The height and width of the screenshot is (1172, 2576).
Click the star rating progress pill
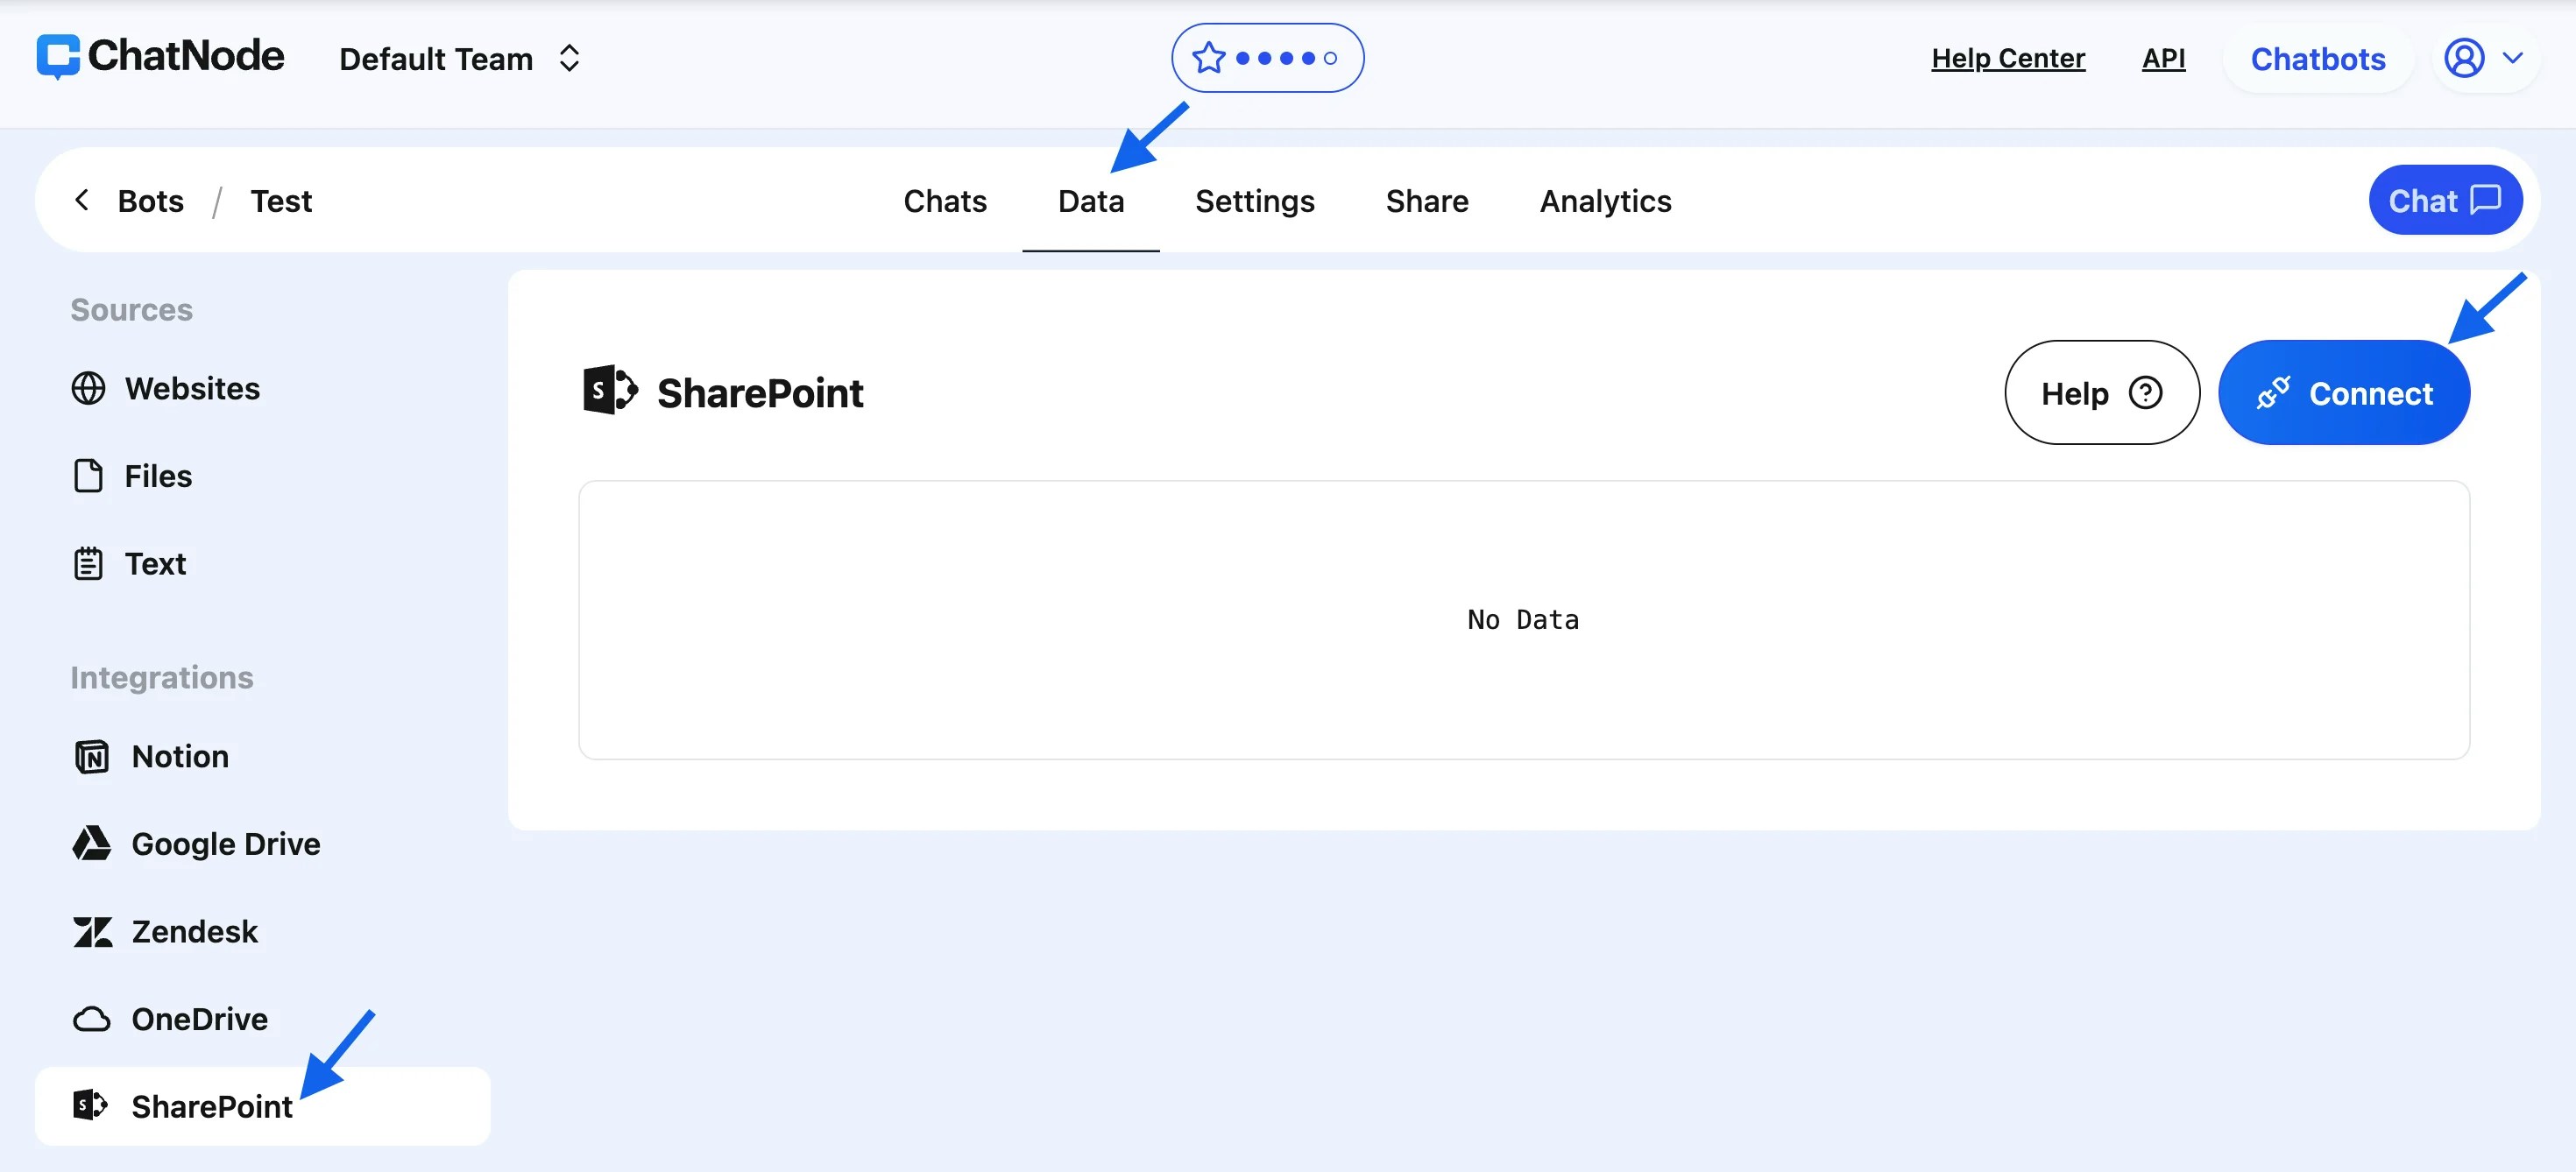(1267, 58)
